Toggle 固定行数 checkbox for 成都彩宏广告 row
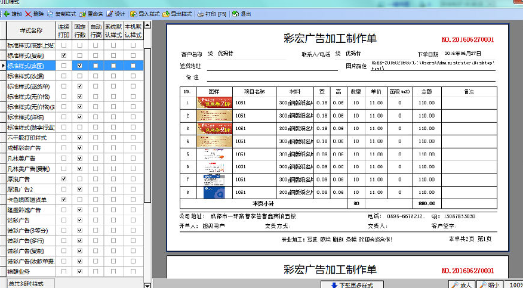 point(80,148)
